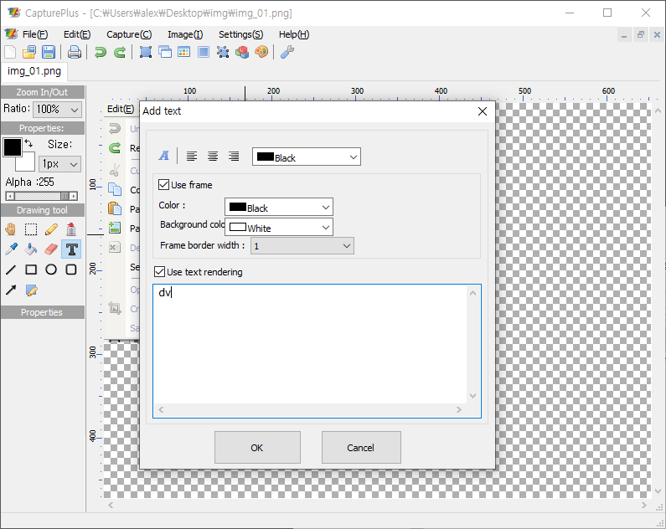666x529 pixels.
Task: Click the Save floppy disk toolbar icon
Action: 47,52
